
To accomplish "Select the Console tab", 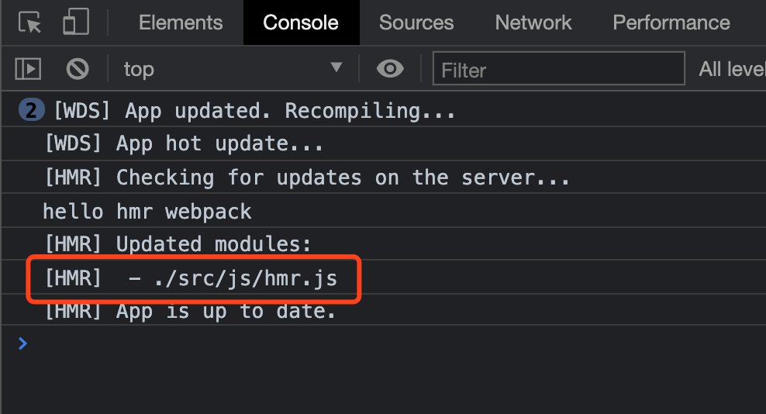I will (x=301, y=22).
